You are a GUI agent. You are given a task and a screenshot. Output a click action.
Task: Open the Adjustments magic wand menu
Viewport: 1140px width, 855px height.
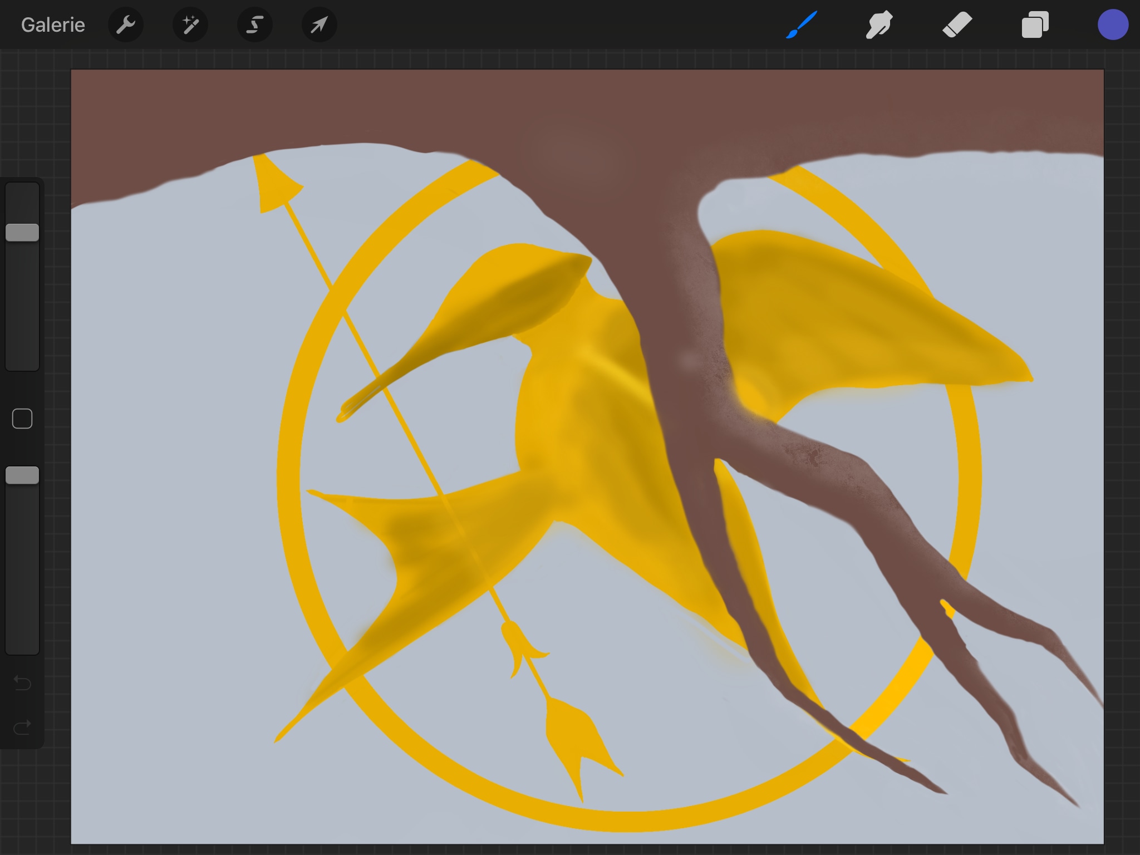tap(190, 25)
